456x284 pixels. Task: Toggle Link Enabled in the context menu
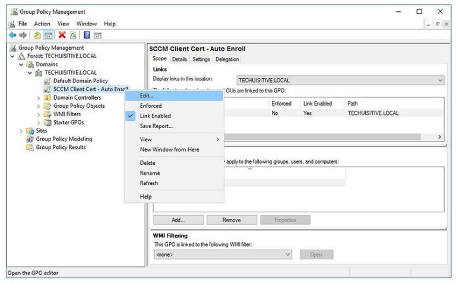[155, 116]
